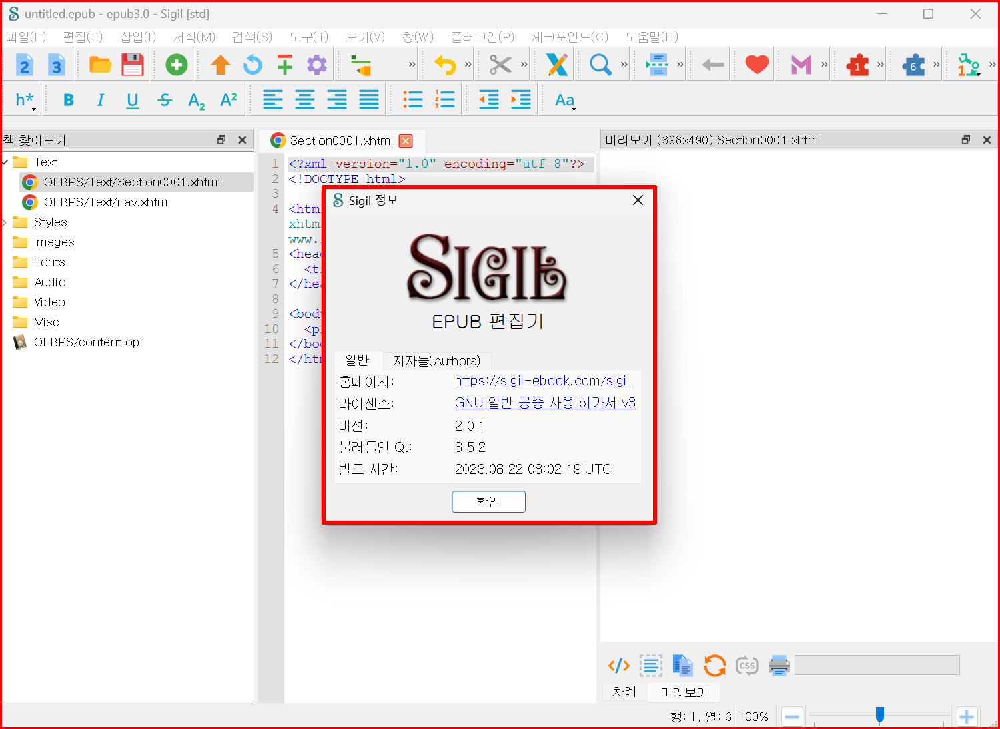
Task: Create a new EPUB2 book icon
Action: 25,65
